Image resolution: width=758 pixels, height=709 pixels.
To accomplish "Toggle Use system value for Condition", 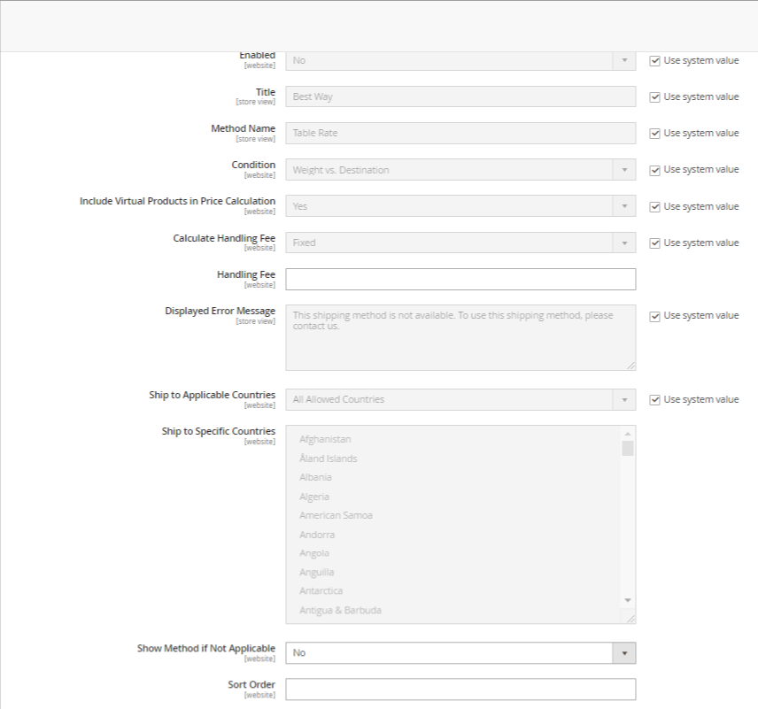I will click(x=655, y=170).
